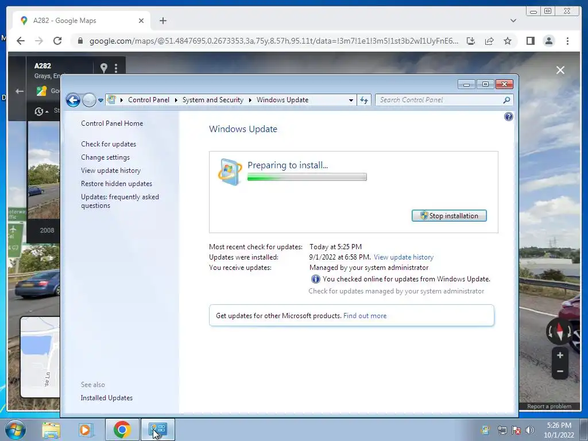588x441 pixels.
Task: Select Windows Update breadcrumb
Action: [x=283, y=100]
